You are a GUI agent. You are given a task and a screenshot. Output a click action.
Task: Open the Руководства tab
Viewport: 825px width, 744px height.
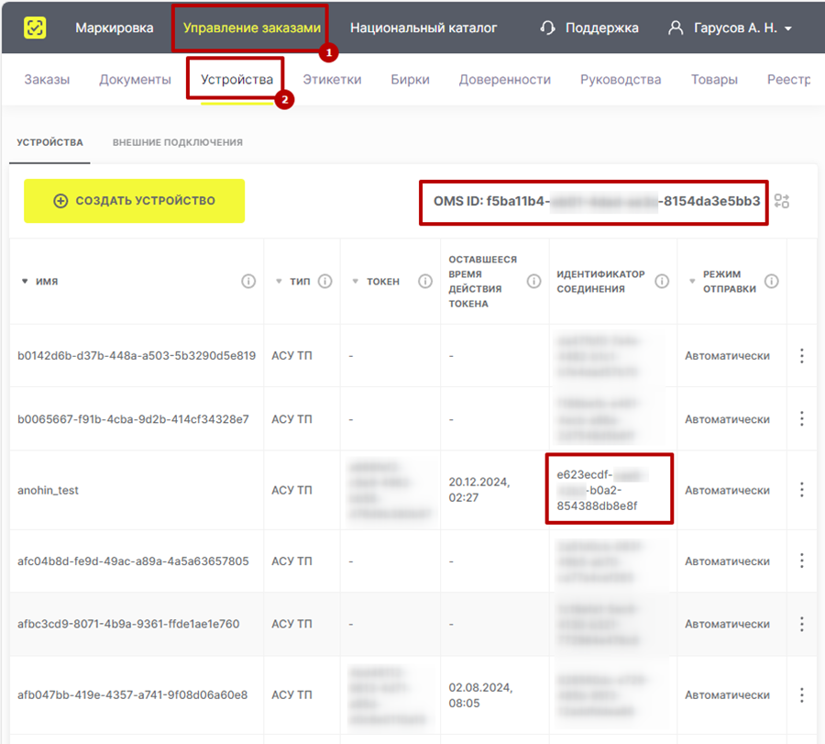(x=621, y=80)
